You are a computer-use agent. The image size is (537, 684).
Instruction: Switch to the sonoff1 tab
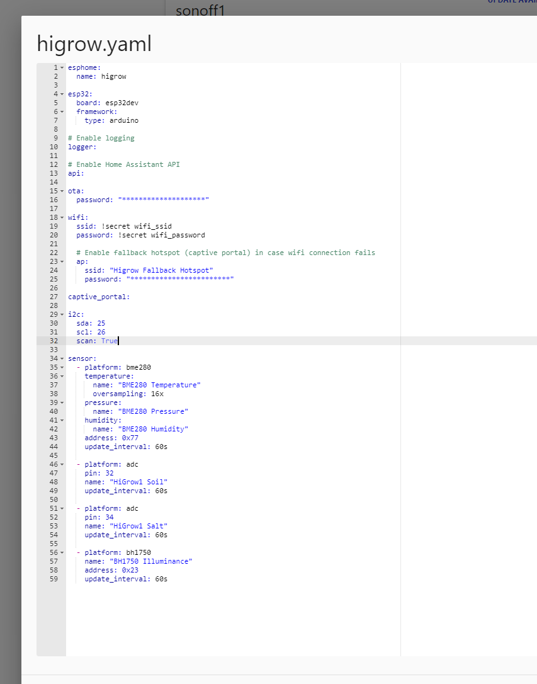tap(200, 11)
